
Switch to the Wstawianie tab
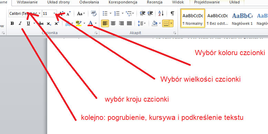pos(27,2)
